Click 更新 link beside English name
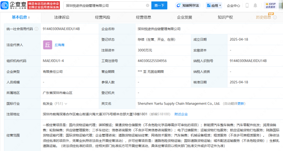283x151 pixels. coord(241,104)
